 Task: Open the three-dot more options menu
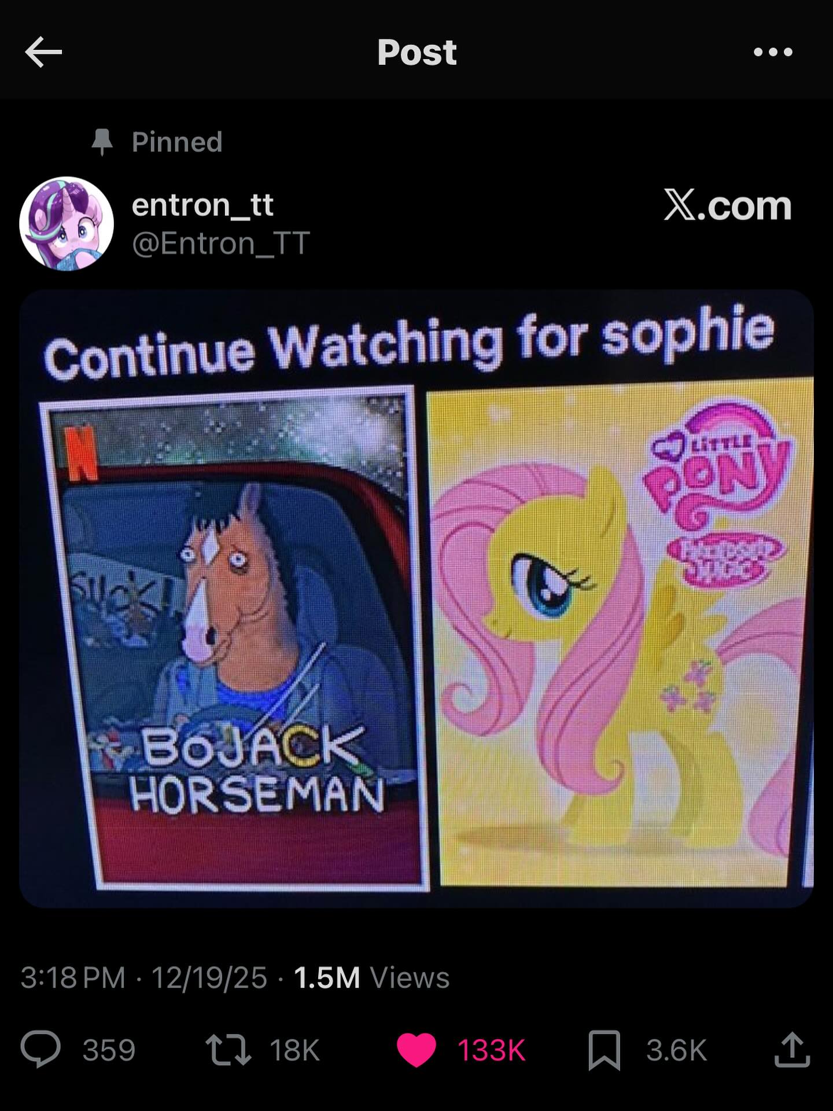tap(773, 52)
